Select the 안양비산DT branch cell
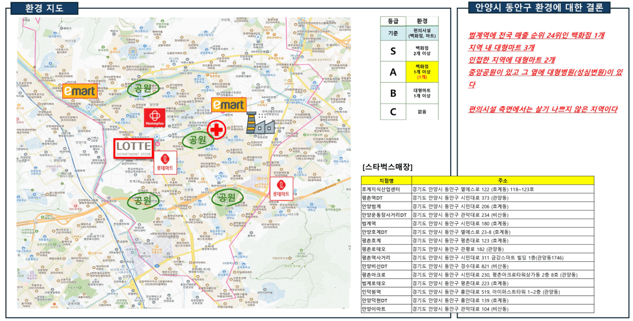The height and width of the screenshot is (321, 633). point(386,266)
